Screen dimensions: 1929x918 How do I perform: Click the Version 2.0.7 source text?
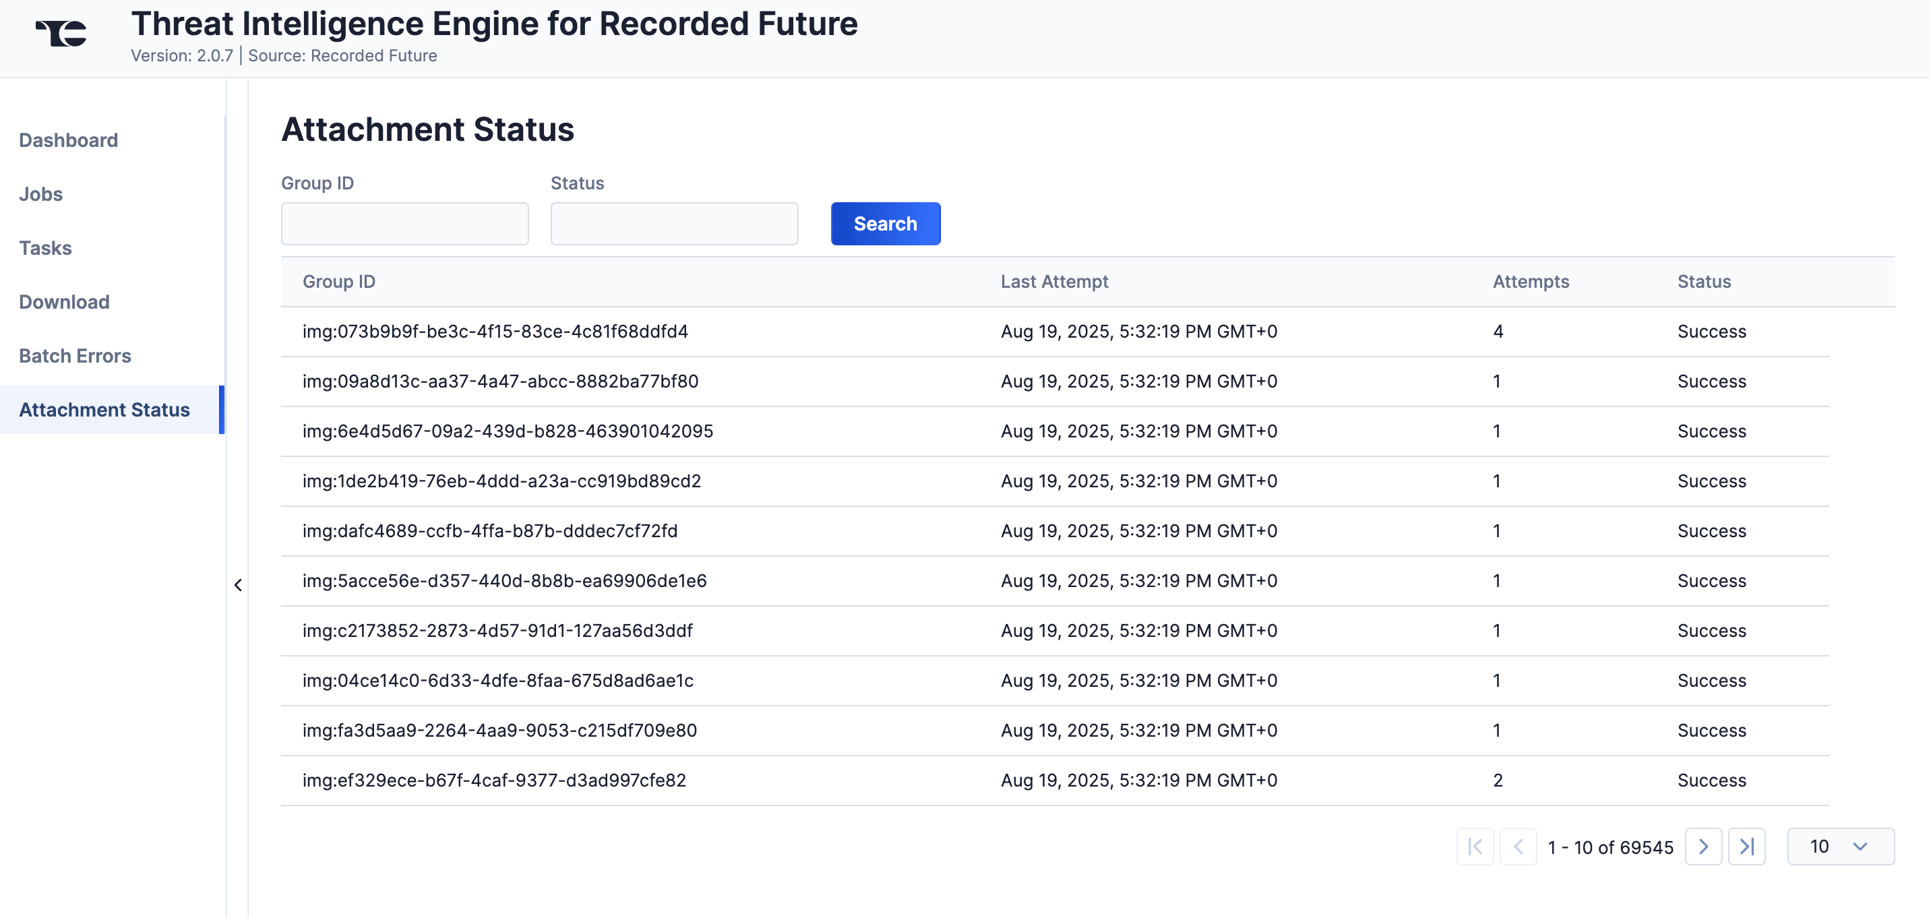click(x=284, y=55)
